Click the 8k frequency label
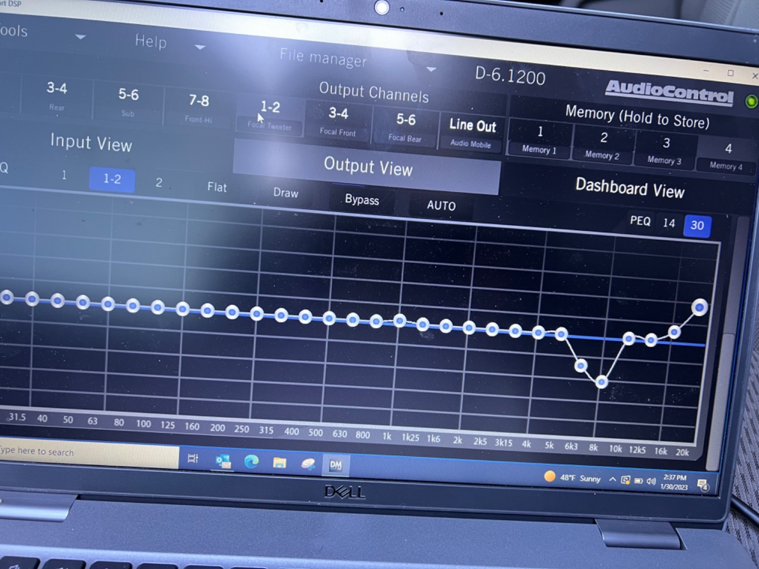This screenshot has height=569, width=759. click(x=593, y=448)
